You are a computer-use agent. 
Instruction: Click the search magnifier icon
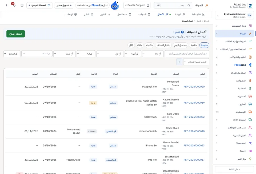click(189, 5)
